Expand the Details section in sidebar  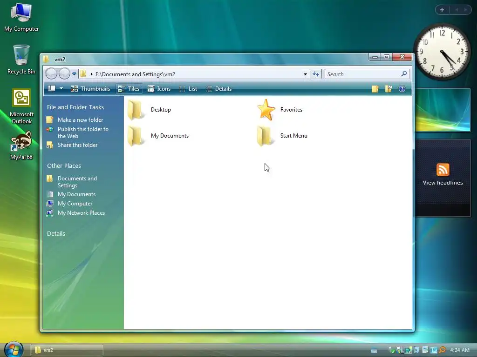pos(56,233)
